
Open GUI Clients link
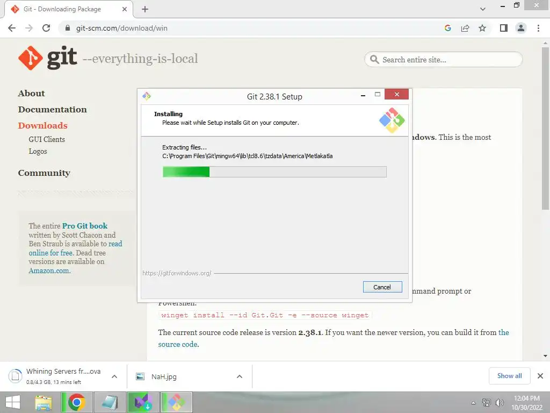tap(47, 139)
